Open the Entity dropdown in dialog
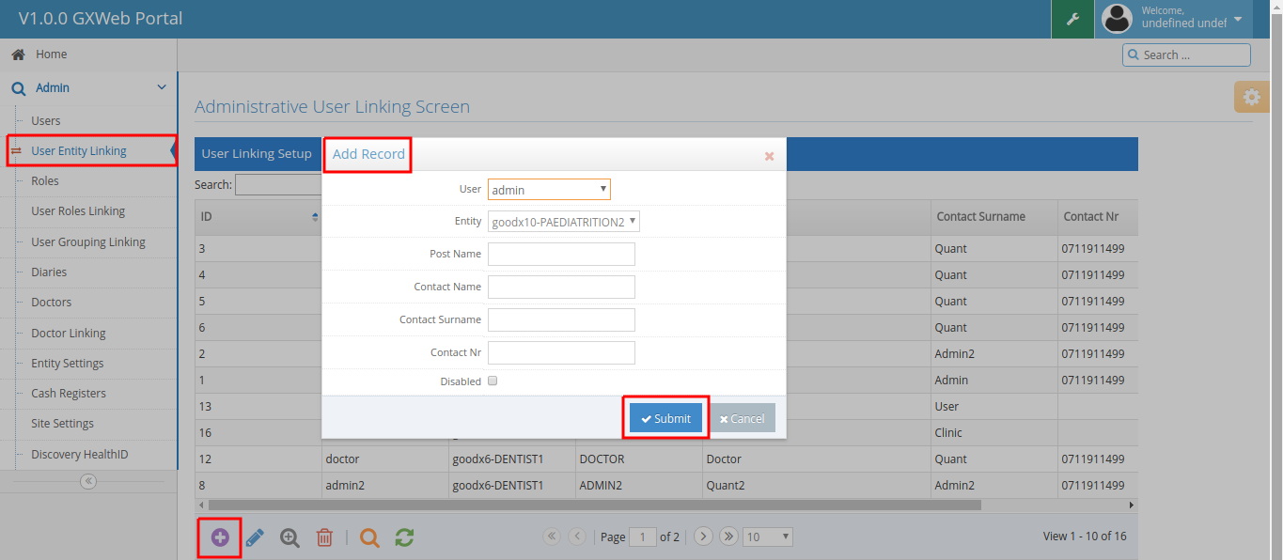Image resolution: width=1283 pixels, height=560 pixels. click(x=564, y=222)
